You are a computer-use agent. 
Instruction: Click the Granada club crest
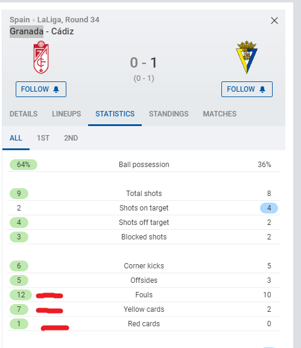click(x=41, y=57)
